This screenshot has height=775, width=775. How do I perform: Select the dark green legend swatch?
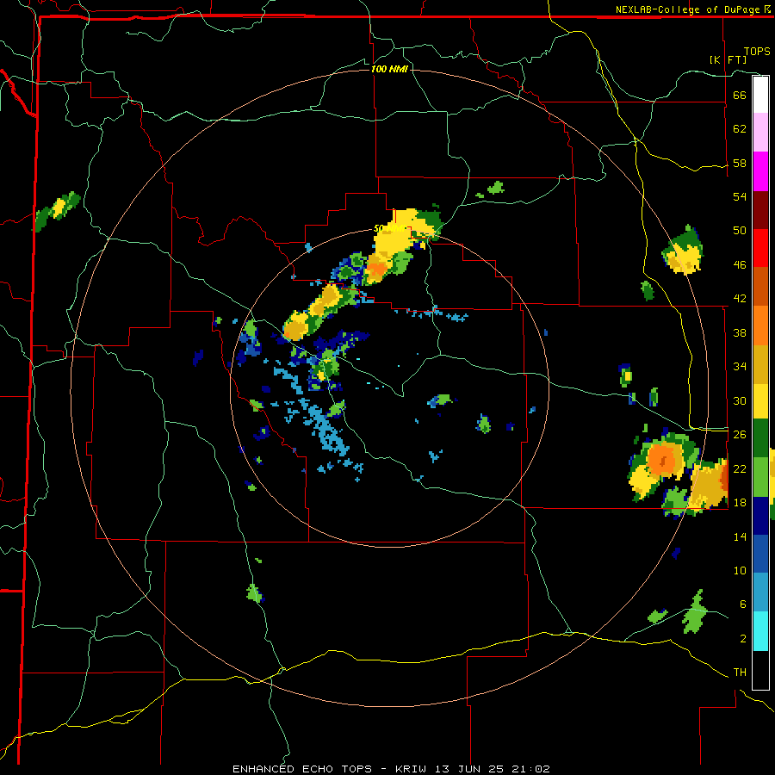tap(760, 438)
